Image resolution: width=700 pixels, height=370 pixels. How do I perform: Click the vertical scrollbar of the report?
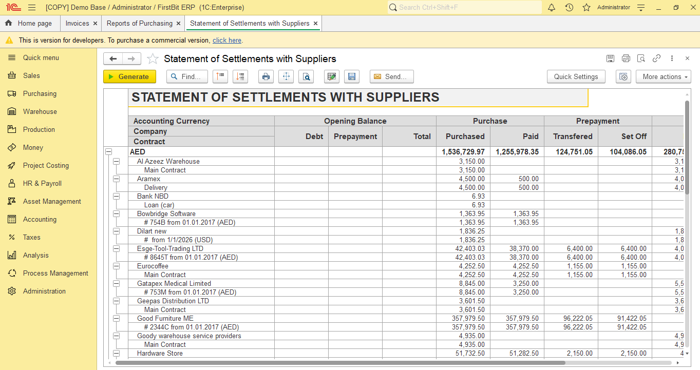tap(687, 147)
